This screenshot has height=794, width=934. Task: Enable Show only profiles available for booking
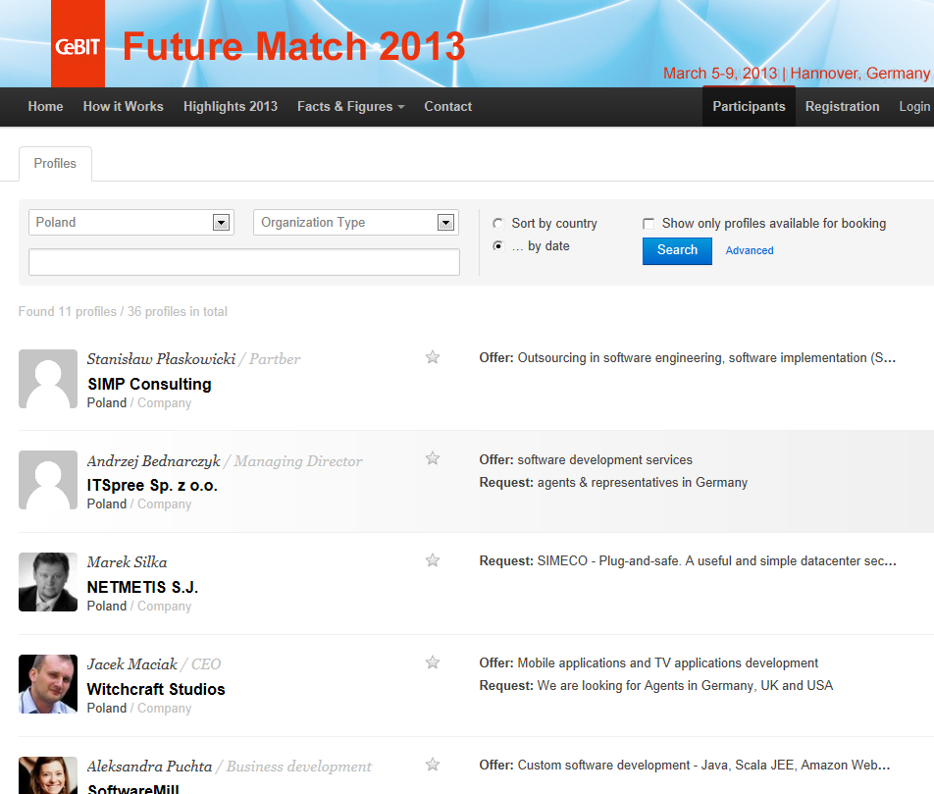[649, 224]
